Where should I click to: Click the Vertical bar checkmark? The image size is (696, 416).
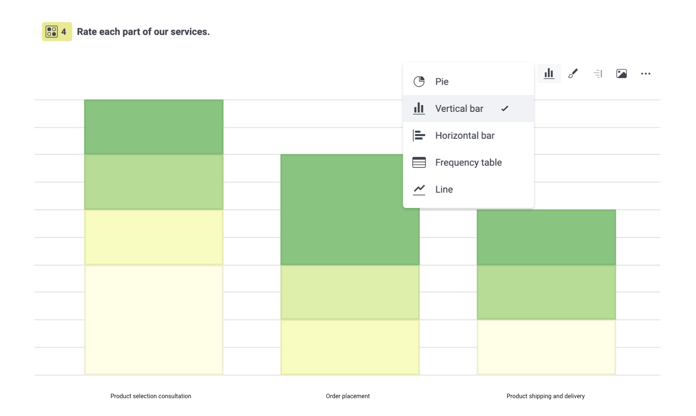tap(505, 108)
